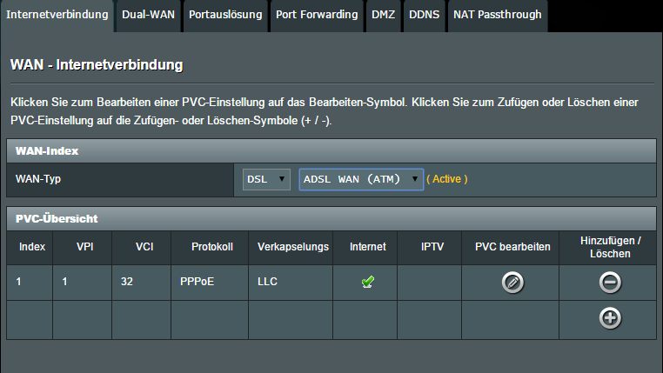Click the Protokoll column header
663x373 pixels.
pos(212,247)
